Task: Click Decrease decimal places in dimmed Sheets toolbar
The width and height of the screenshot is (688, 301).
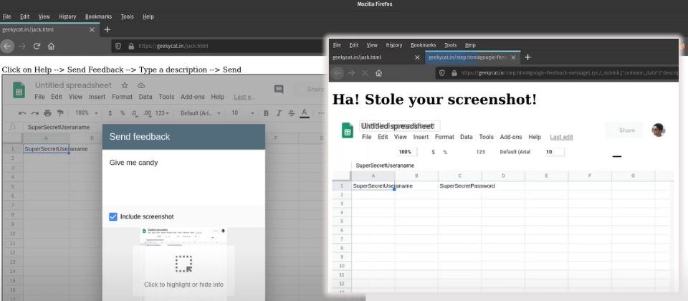Action: [x=135, y=113]
